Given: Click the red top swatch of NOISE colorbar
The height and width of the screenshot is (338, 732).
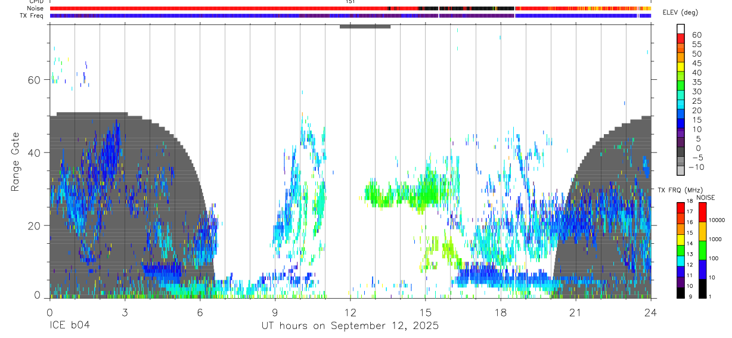Looking at the screenshot, I should [702, 212].
